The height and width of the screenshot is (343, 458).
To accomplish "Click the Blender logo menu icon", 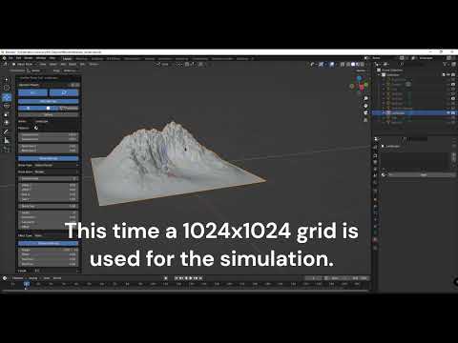I will (4, 58).
